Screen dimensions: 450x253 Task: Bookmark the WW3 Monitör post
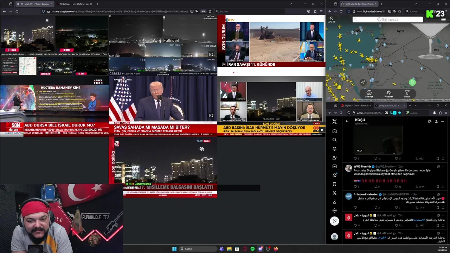pos(438,187)
